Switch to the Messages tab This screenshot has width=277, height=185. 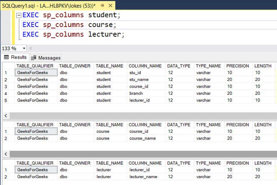(x=46, y=58)
